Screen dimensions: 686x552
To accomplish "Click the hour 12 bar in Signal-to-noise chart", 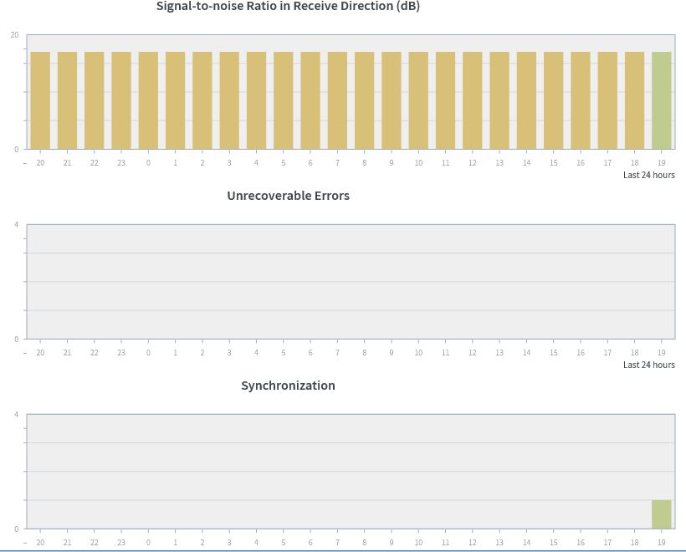I will click(472, 100).
